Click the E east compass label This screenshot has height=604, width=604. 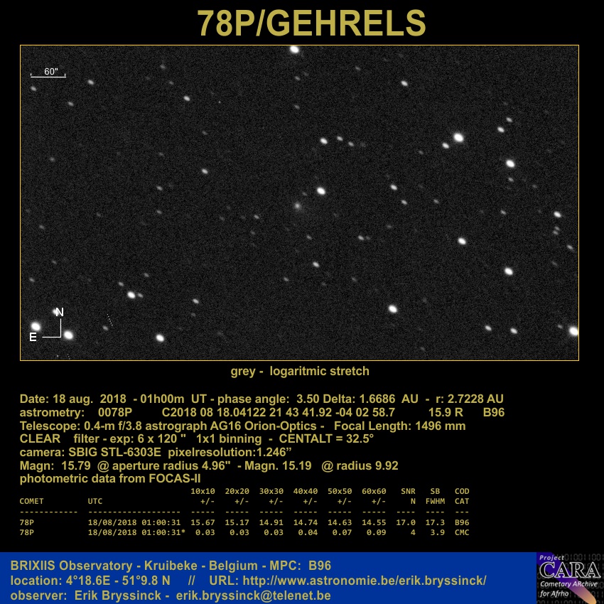[33, 338]
